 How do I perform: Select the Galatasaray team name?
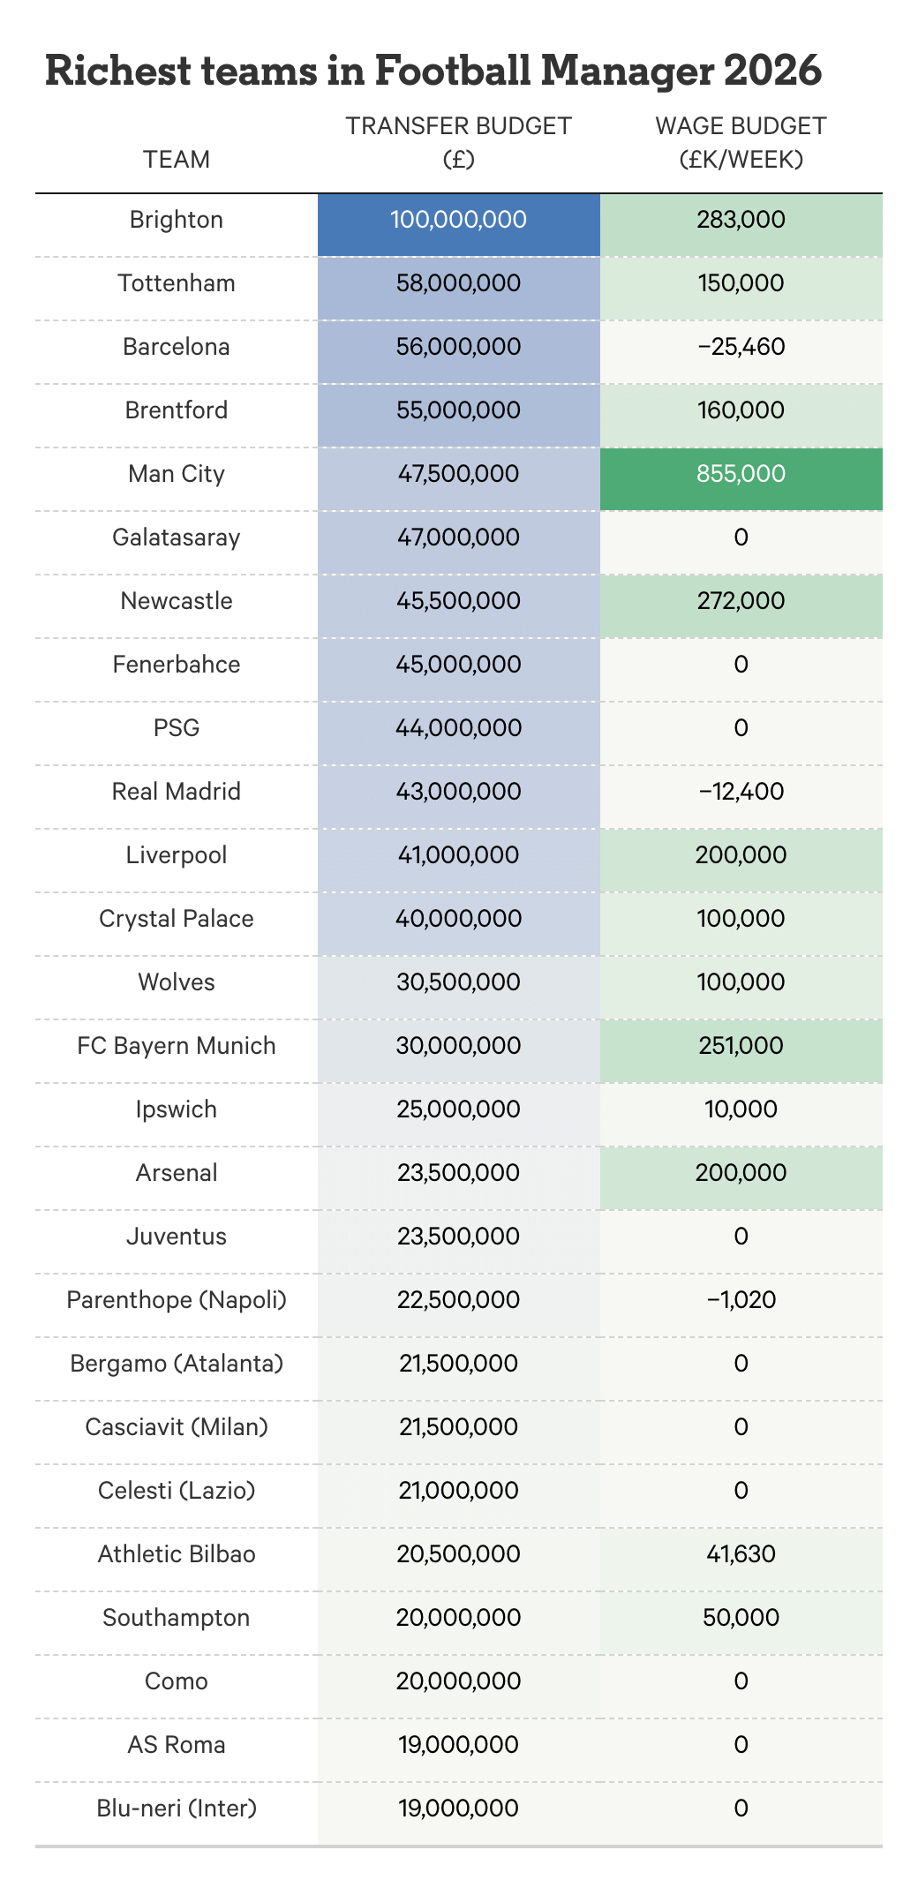177,538
